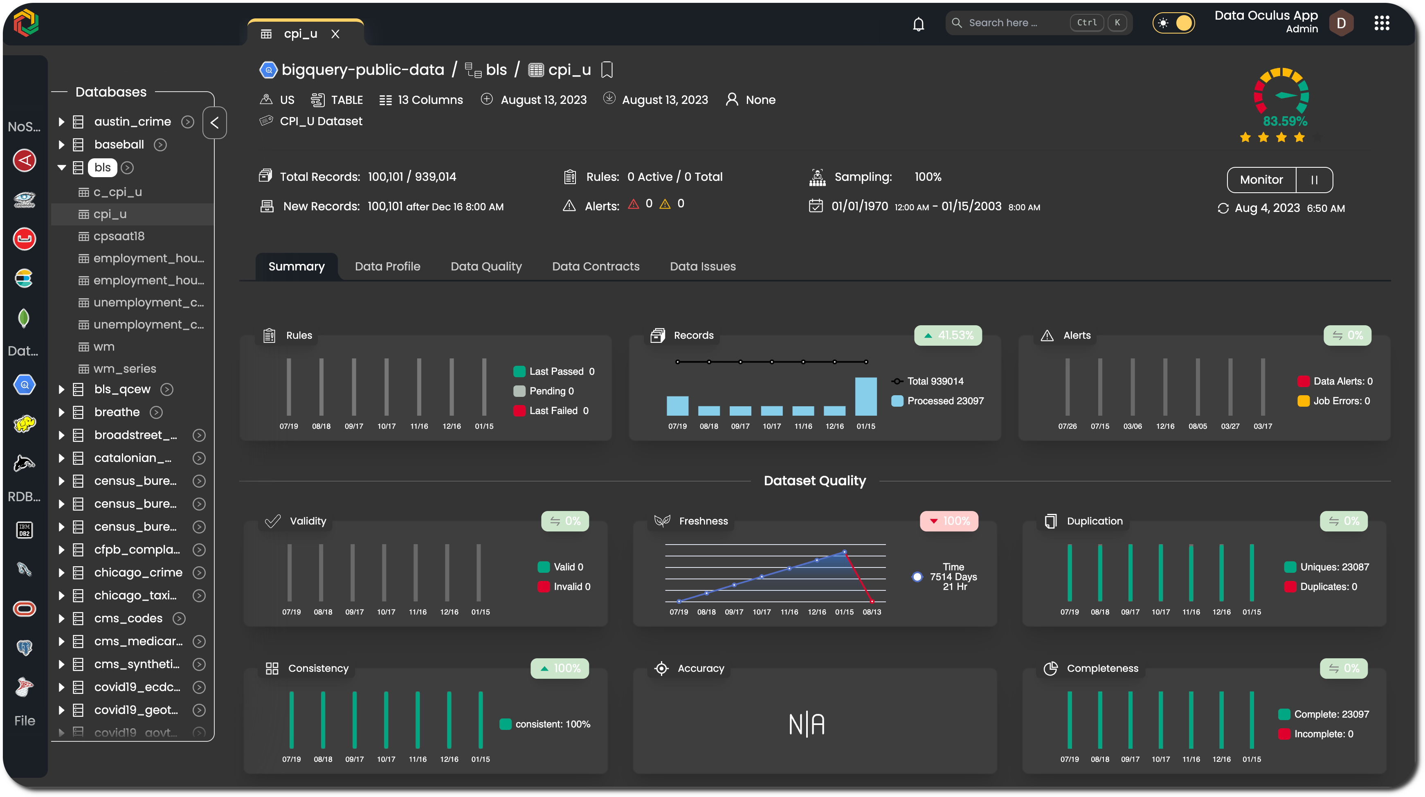This screenshot has height=797, width=1425.
Task: Click the Data Oculus logo
Action: click(25, 23)
